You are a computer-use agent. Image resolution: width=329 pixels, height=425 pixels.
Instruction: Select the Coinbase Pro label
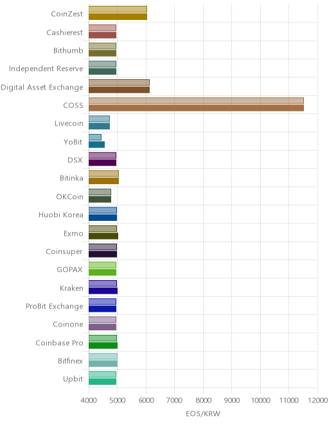pos(59,343)
